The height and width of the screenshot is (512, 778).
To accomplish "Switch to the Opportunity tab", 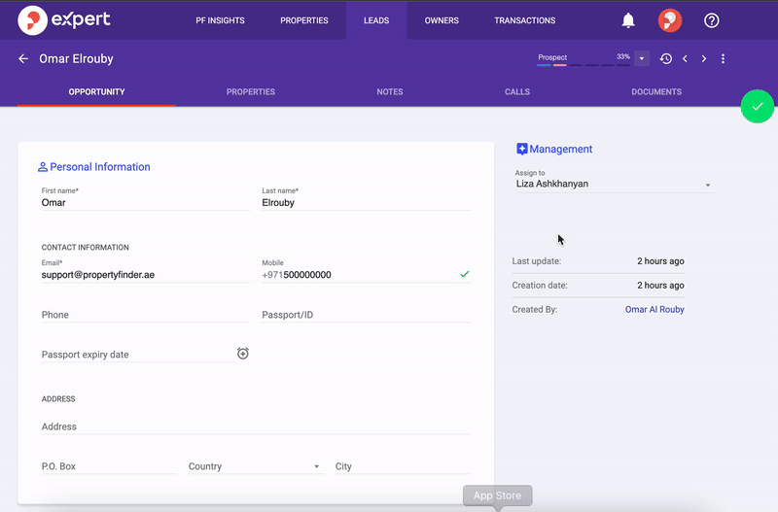I will point(96,91).
